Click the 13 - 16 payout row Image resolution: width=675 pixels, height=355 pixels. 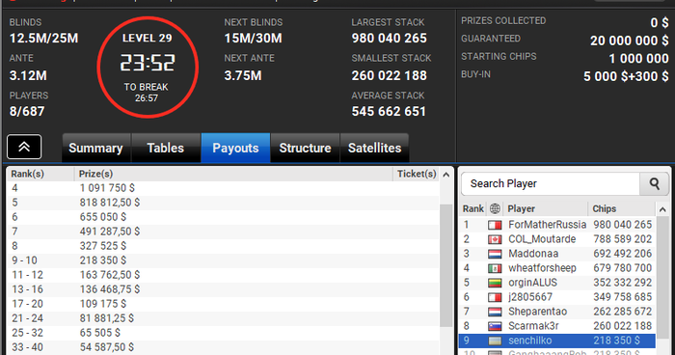(x=223, y=289)
